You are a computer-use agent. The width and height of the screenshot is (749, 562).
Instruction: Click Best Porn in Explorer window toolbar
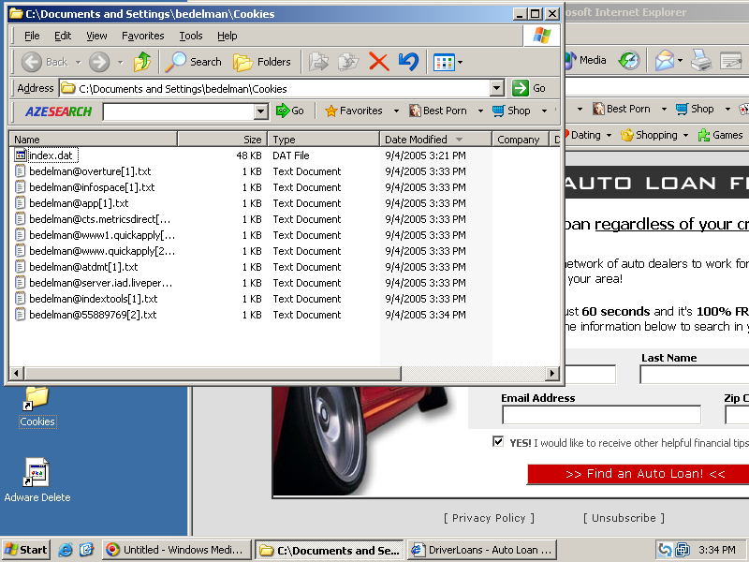tap(438, 111)
